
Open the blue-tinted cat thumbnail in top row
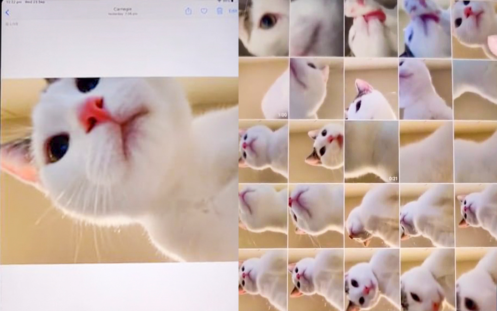point(426,28)
